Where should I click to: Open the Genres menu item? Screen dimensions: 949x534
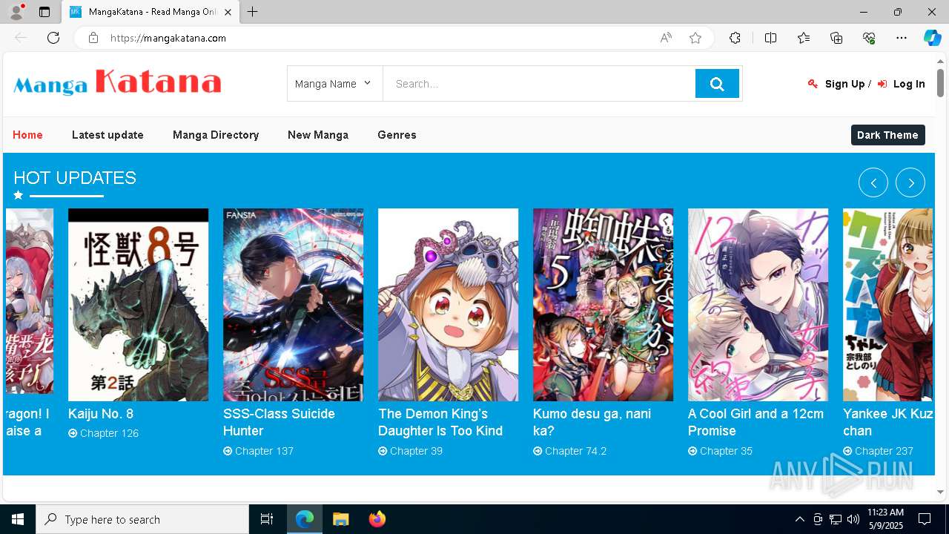click(x=397, y=135)
